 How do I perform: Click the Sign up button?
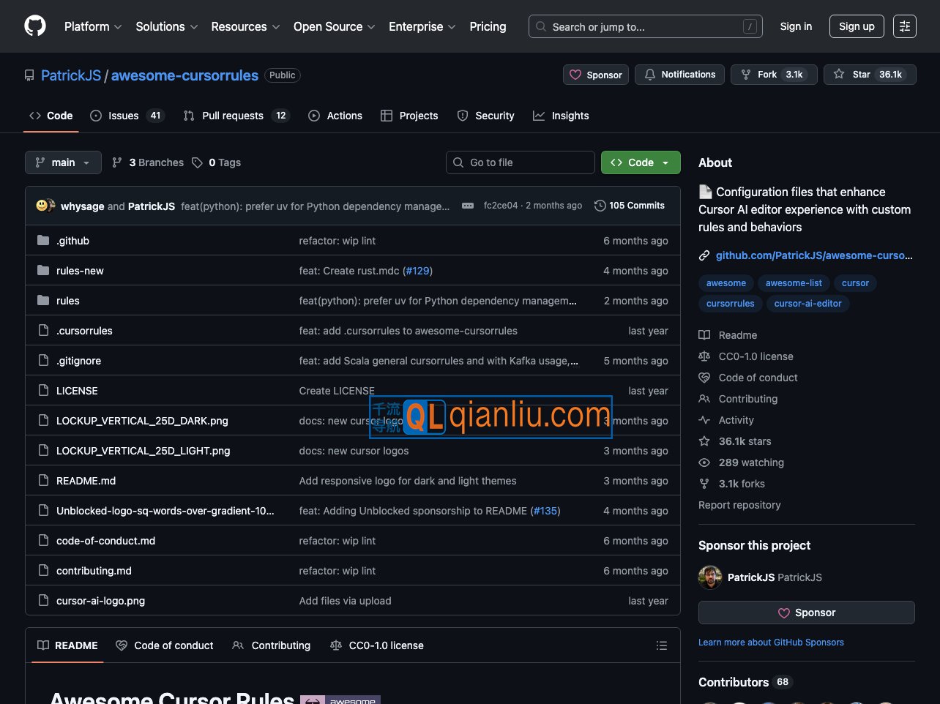857,26
